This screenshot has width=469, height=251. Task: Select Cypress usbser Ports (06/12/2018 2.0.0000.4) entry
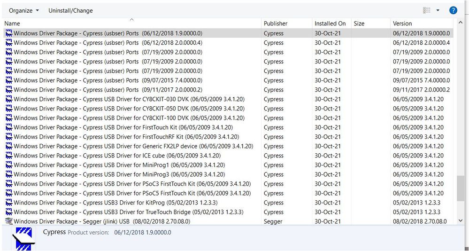(228, 42)
